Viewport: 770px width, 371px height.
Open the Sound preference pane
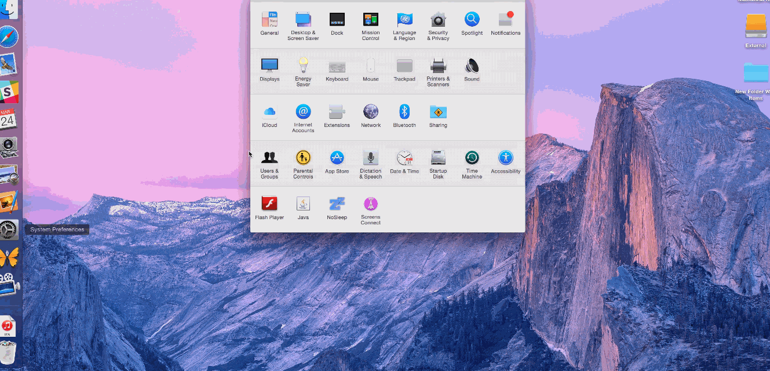point(472,70)
